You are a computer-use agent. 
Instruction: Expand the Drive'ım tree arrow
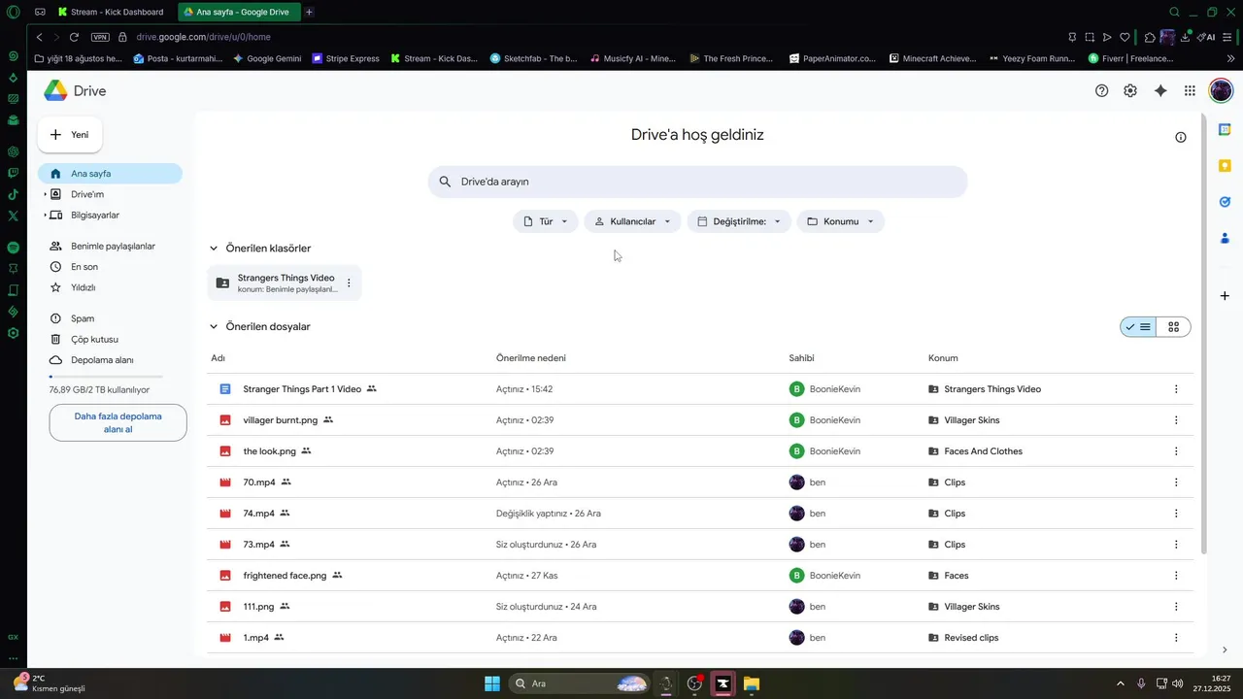[45, 194]
